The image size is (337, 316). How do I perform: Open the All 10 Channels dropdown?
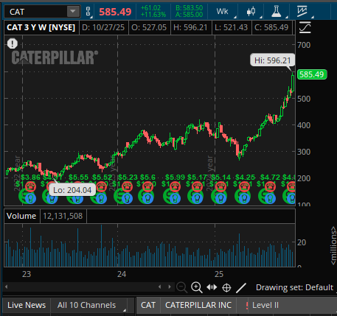click(89, 305)
